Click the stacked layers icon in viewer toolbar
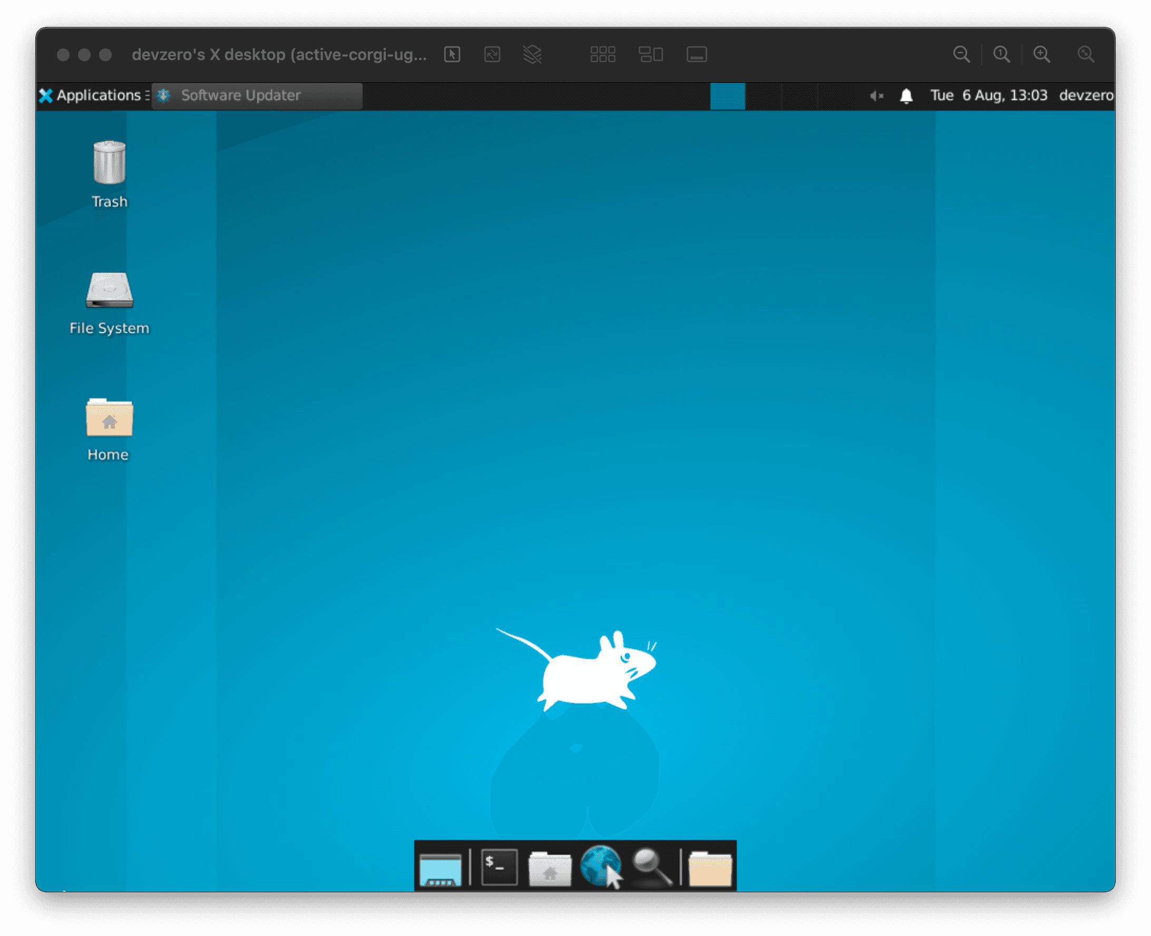 (532, 54)
